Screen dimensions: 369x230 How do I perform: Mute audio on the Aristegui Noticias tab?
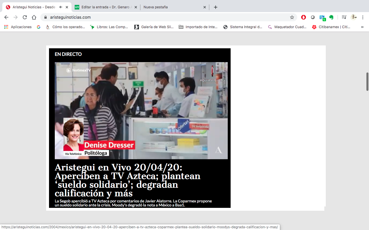click(x=61, y=7)
